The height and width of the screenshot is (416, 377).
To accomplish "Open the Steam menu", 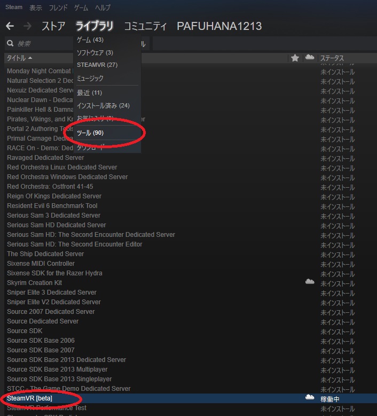I will pos(14,7).
